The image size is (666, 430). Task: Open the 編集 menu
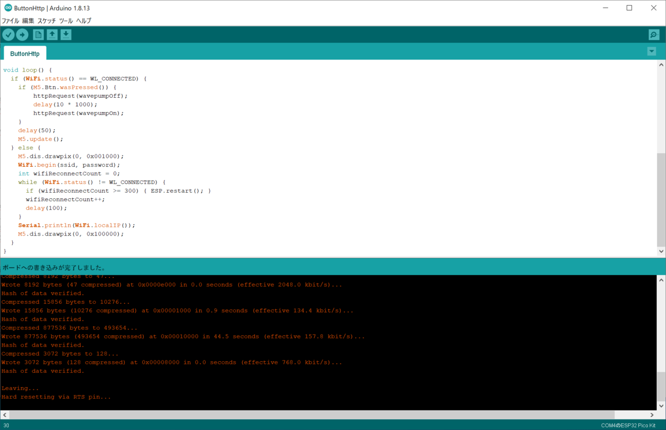(28, 21)
